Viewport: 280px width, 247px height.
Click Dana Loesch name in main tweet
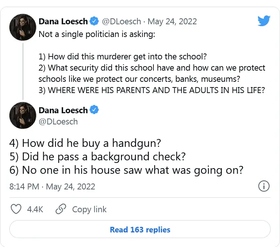coord(63,110)
